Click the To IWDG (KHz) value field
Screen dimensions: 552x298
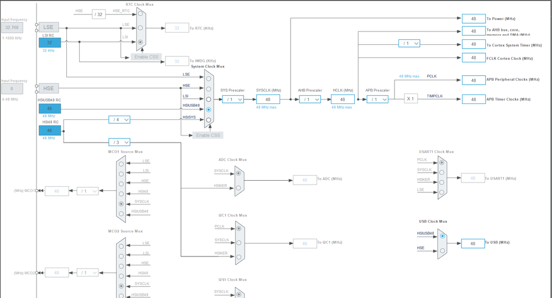(x=177, y=61)
